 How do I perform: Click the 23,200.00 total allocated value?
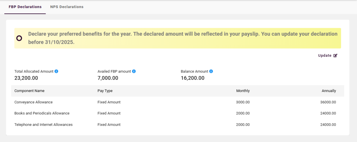pyautogui.click(x=26, y=78)
